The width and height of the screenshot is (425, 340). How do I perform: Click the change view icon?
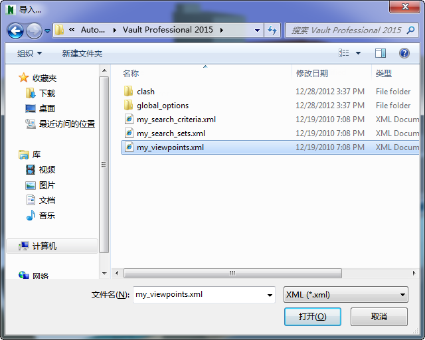point(344,53)
